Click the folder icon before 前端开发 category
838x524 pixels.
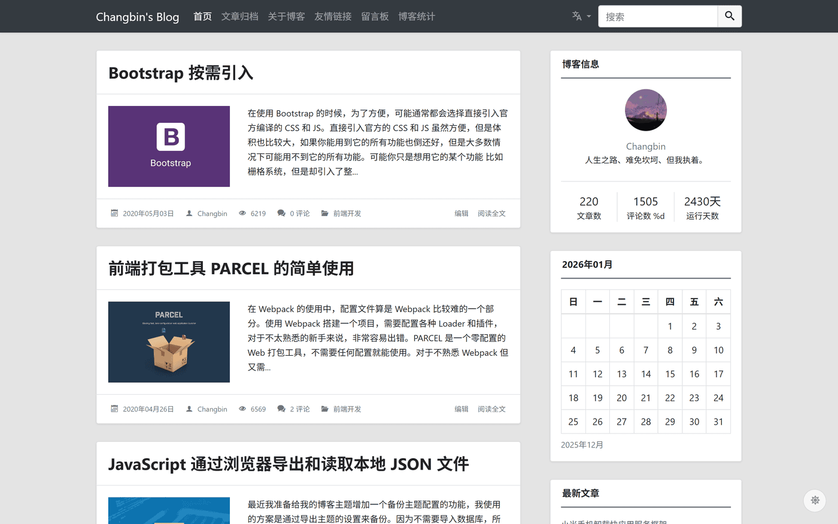coord(324,213)
